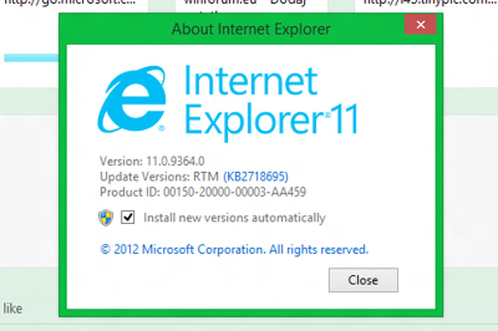Image resolution: width=498 pixels, height=331 pixels.
Task: Open the go.microsoft.c... site tile
Action: [70, 3]
